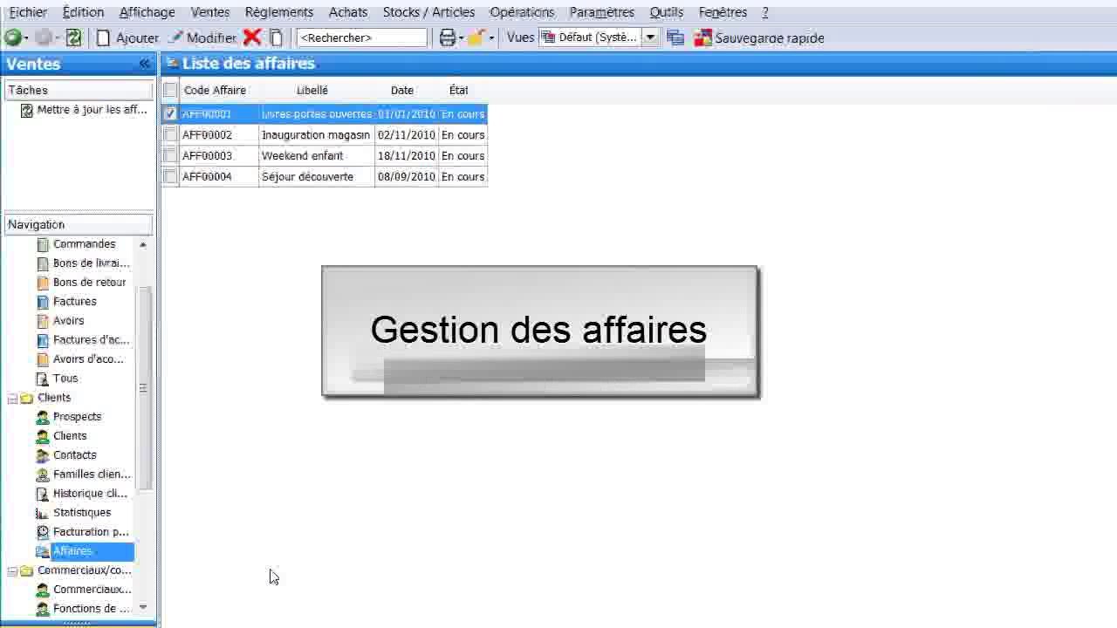1117x628 pixels.
Task: Open the Affichage menu
Action: 147,12
